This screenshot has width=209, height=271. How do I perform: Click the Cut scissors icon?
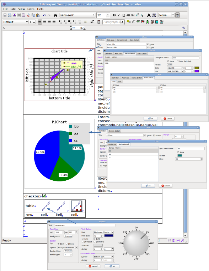(x=28, y=15)
